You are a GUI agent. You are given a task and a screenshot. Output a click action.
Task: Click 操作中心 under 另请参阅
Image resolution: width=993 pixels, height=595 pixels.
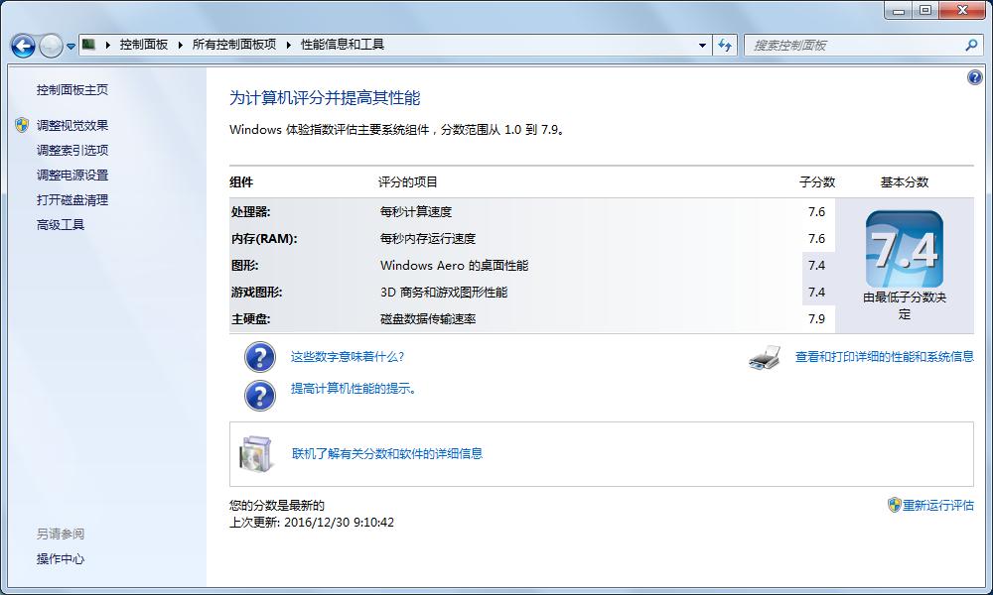(x=58, y=558)
